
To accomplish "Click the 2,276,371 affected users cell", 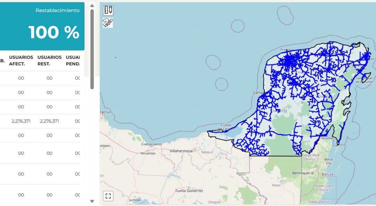I will (21, 121).
